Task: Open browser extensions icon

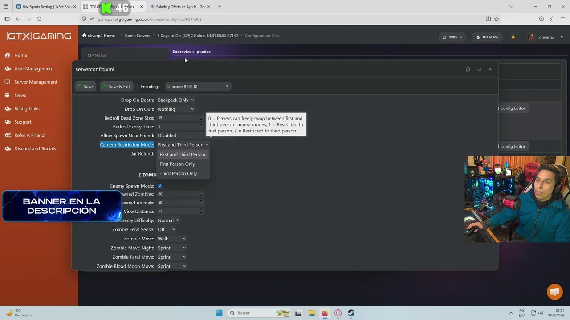Action: 552,19
